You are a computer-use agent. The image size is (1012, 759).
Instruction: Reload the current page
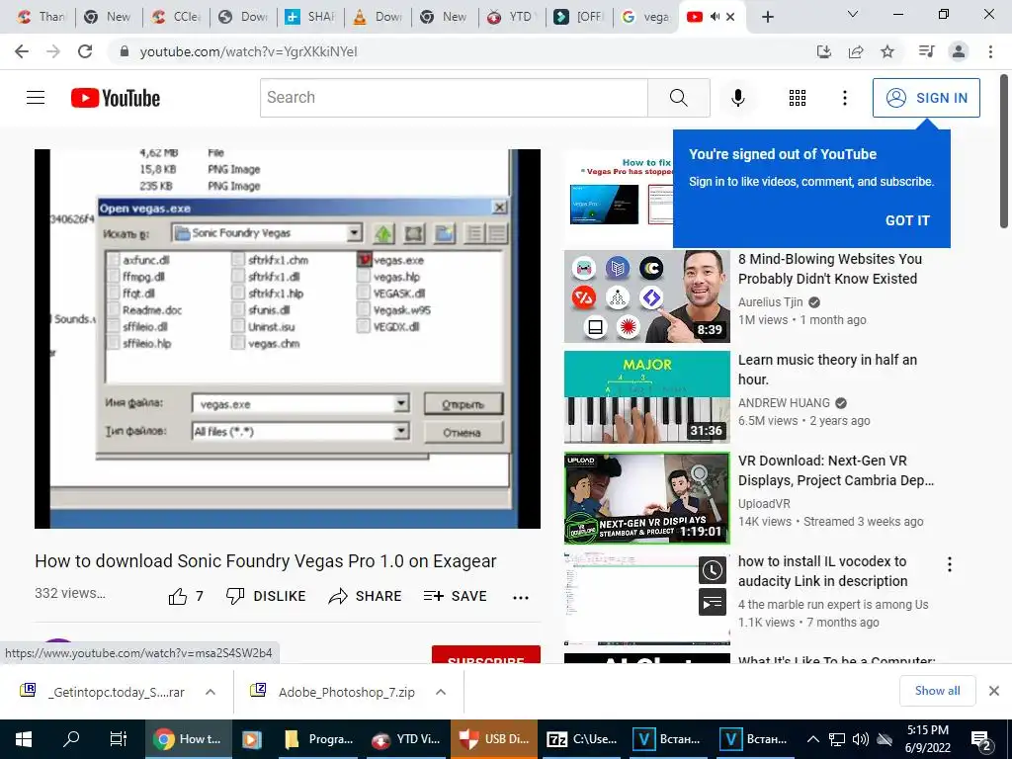[85, 51]
